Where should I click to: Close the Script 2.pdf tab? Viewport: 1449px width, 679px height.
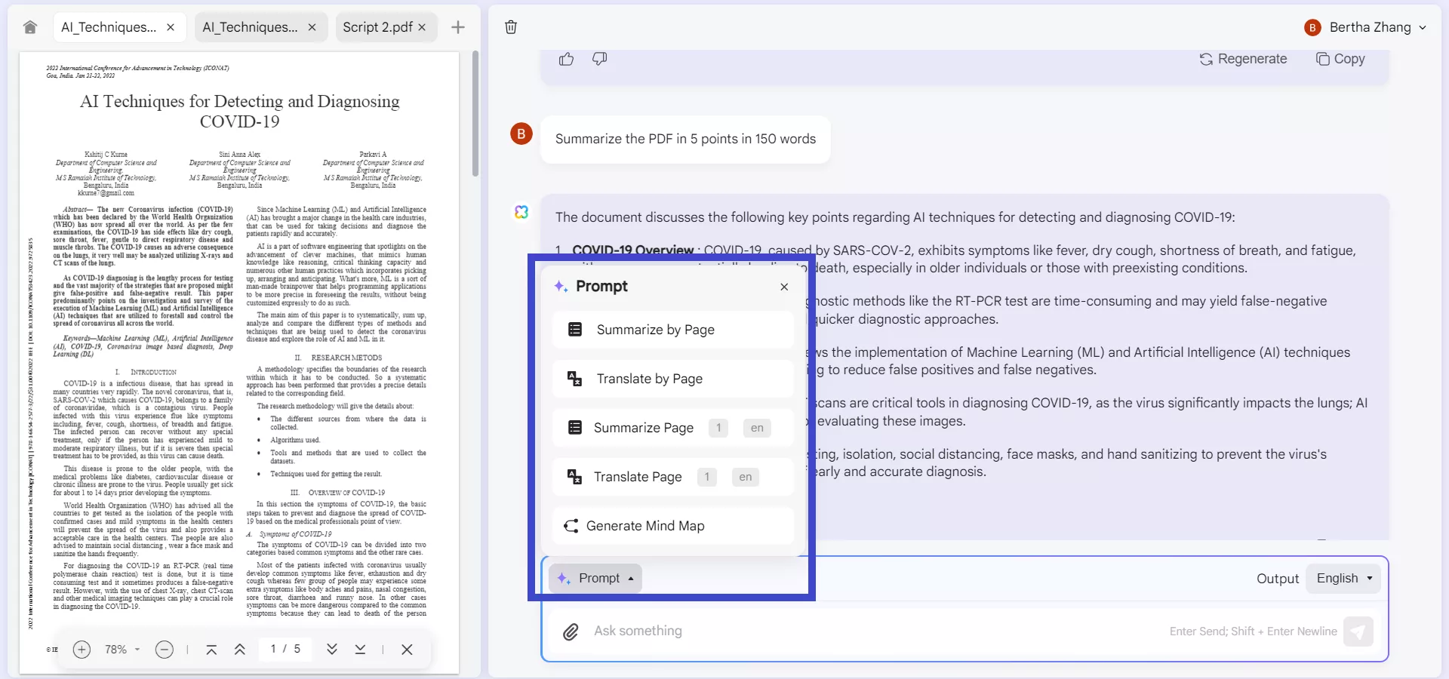(x=422, y=27)
